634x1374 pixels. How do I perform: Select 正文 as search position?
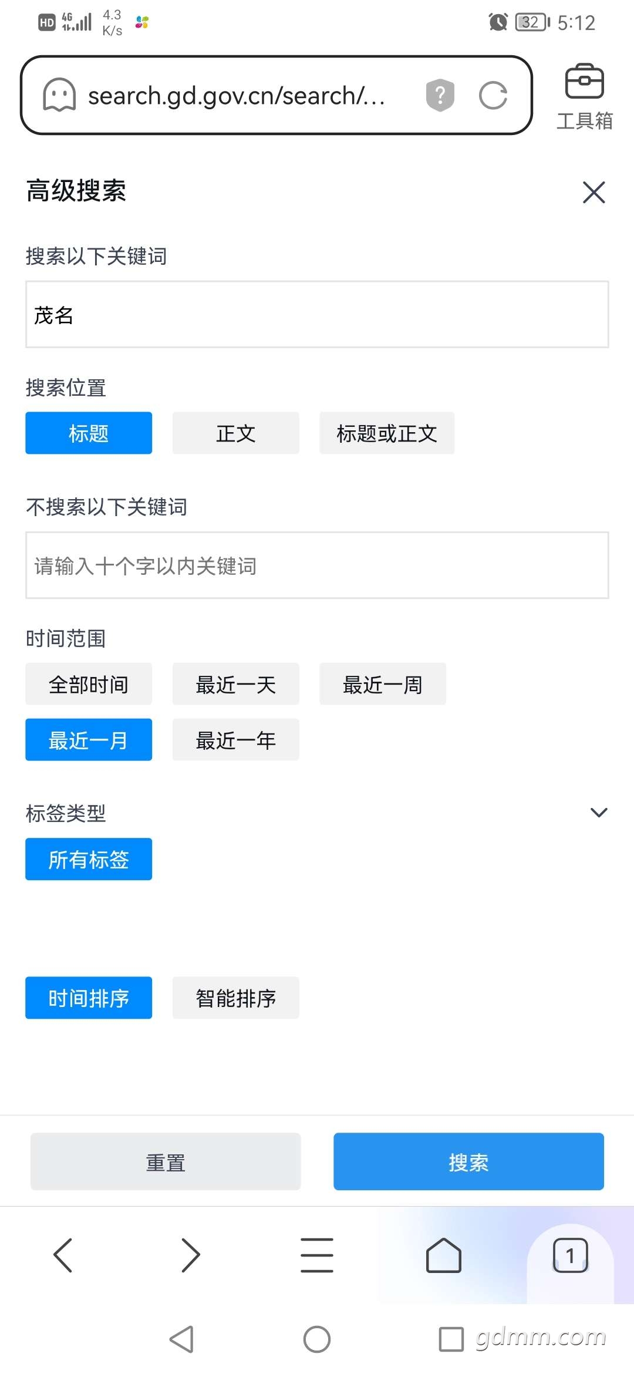pyautogui.click(x=236, y=433)
